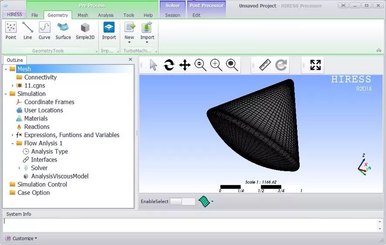The image size is (386, 245).
Task: Open the TurboMachinery Import dropdown arrow
Action: (x=147, y=43)
